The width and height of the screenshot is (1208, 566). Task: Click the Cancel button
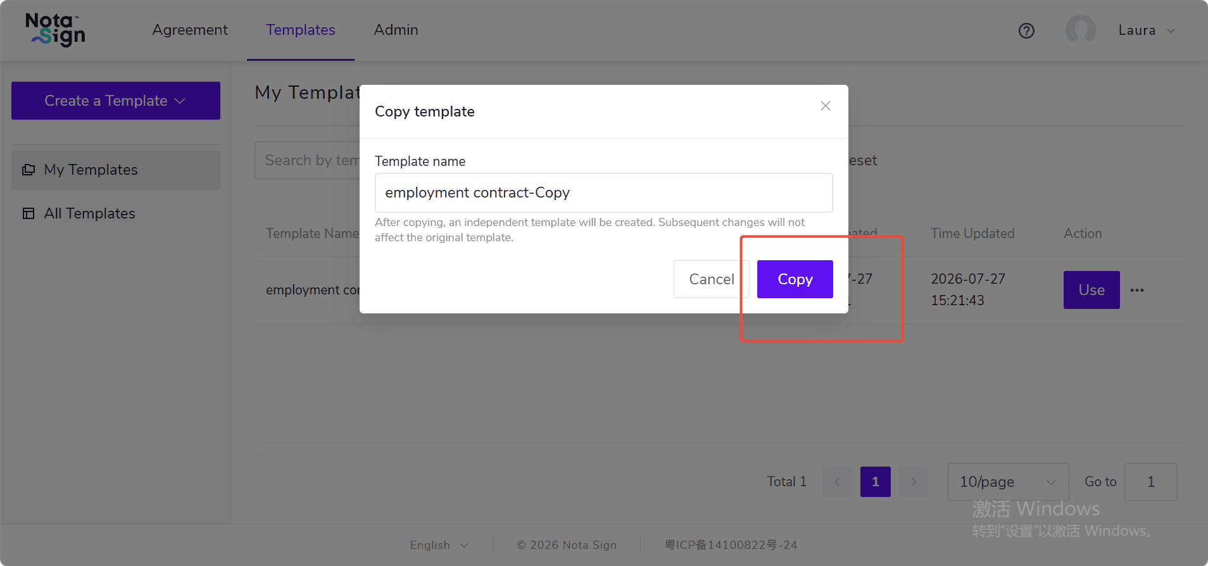[712, 279]
